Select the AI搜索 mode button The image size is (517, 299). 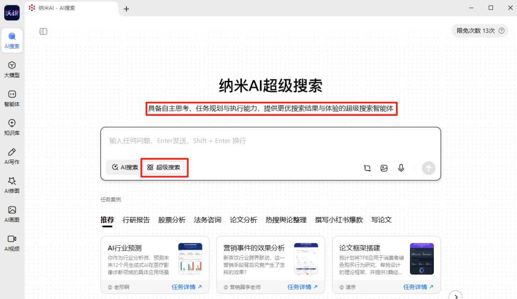(x=125, y=167)
